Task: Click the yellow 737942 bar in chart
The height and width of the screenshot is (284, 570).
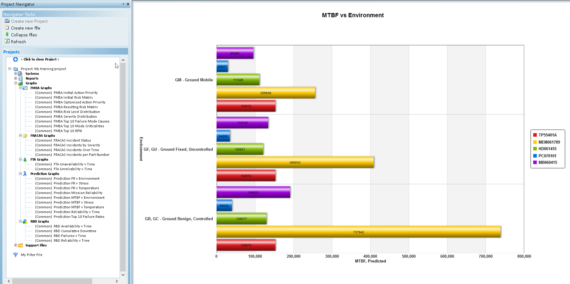Action: point(359,232)
